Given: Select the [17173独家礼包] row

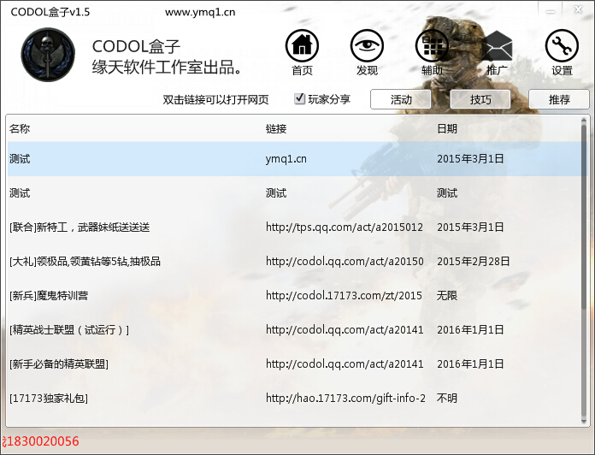Looking at the screenshot, I should 49,399.
